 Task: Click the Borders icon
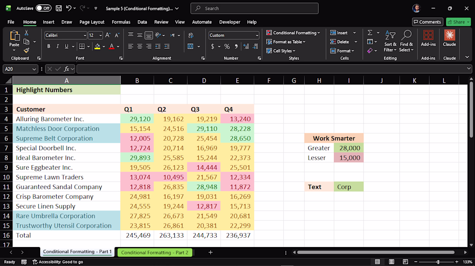[x=82, y=46]
